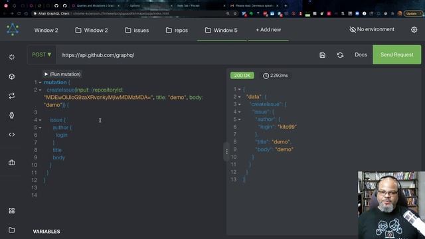Open the spinner-shaped icon in left sidebar

(x=12, y=57)
